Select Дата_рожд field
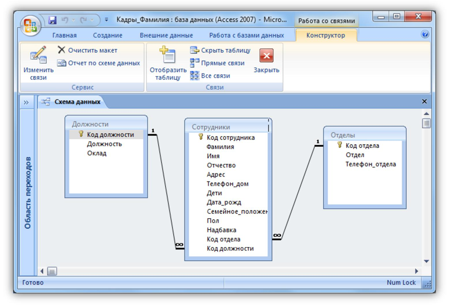This screenshot has width=449, height=306. point(228,202)
